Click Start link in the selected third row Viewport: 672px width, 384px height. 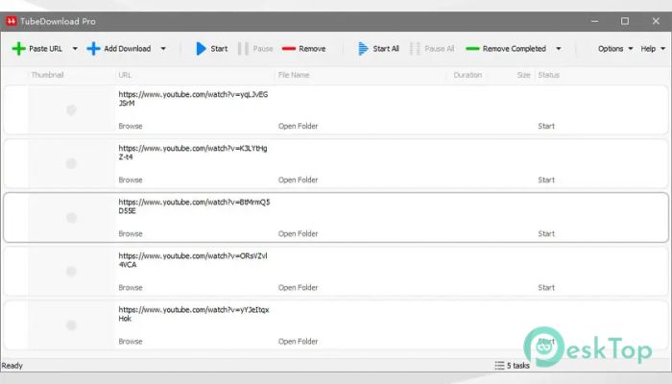546,233
